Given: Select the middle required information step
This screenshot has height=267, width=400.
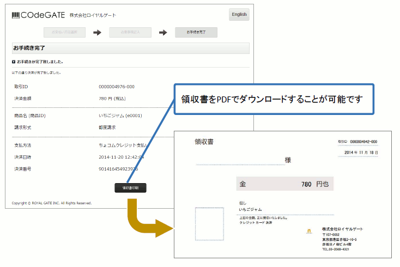Looking at the screenshot, I should click(x=130, y=33).
